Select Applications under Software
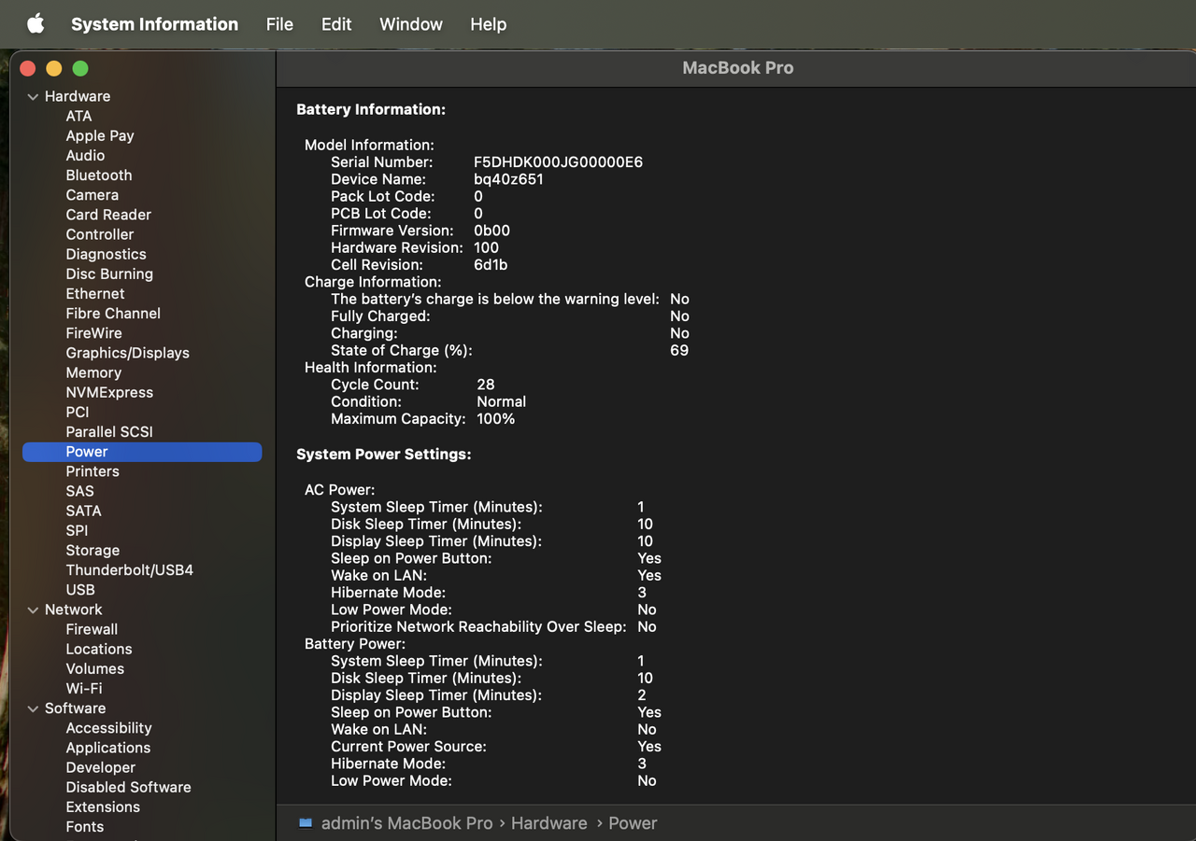The image size is (1196, 841). coord(107,748)
